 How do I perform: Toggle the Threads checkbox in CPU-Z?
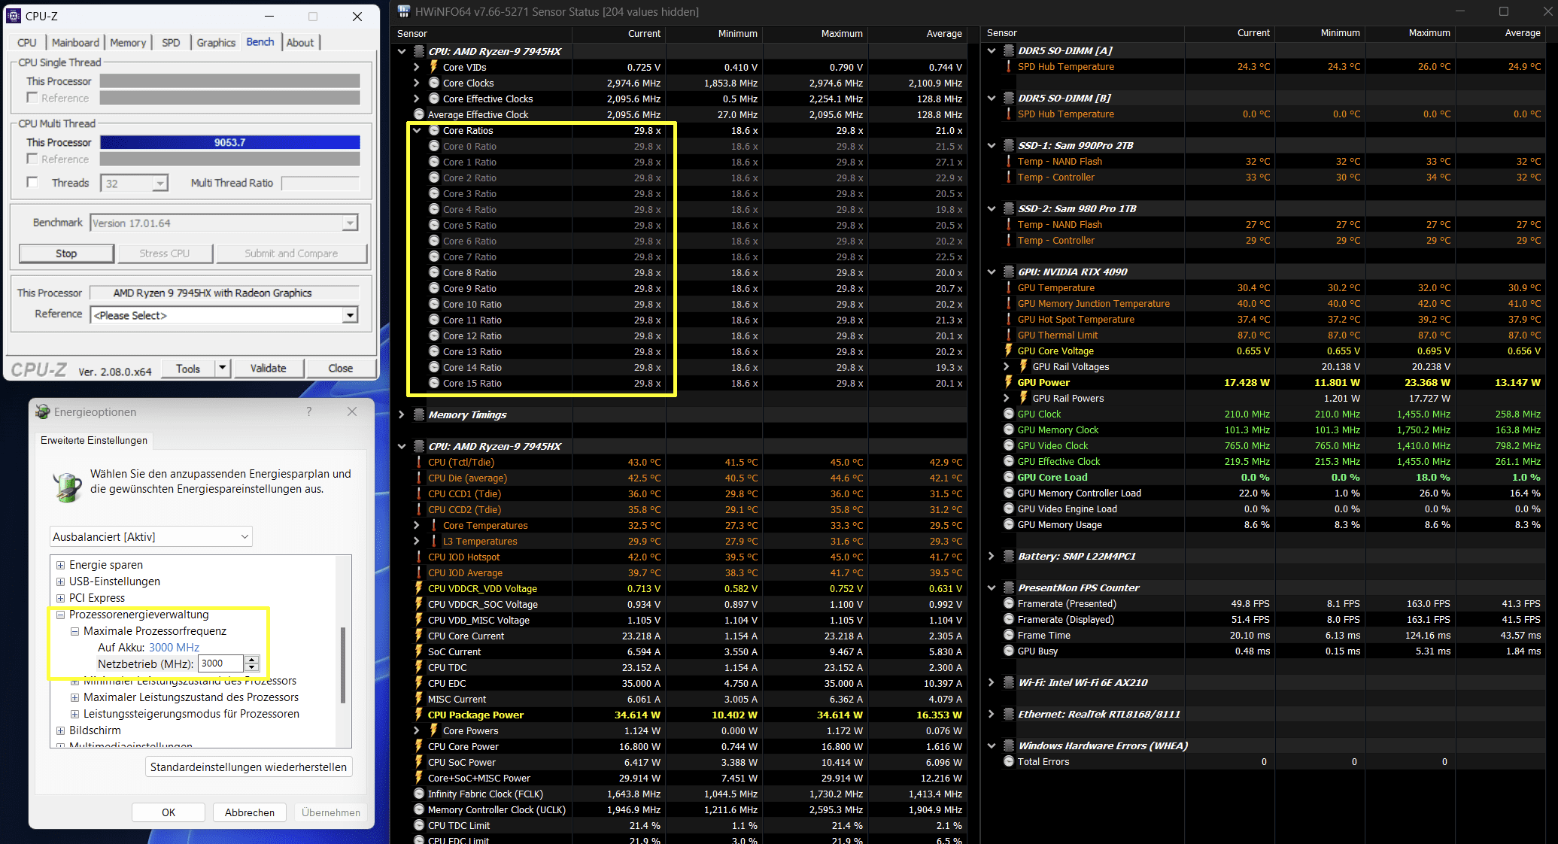pos(32,182)
